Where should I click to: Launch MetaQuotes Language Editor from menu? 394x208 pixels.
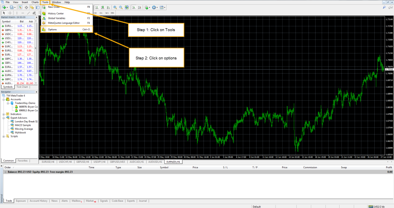pos(67,23)
